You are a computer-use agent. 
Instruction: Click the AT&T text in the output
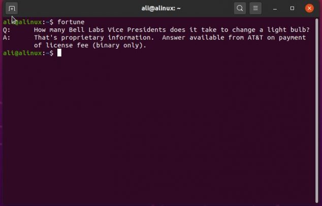[x=255, y=38]
